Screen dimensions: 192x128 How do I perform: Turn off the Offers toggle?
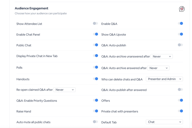[180, 101]
